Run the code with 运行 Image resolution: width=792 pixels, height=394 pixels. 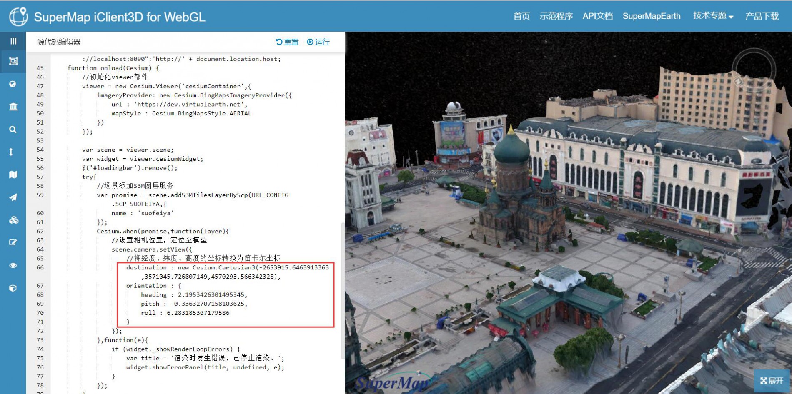point(318,42)
